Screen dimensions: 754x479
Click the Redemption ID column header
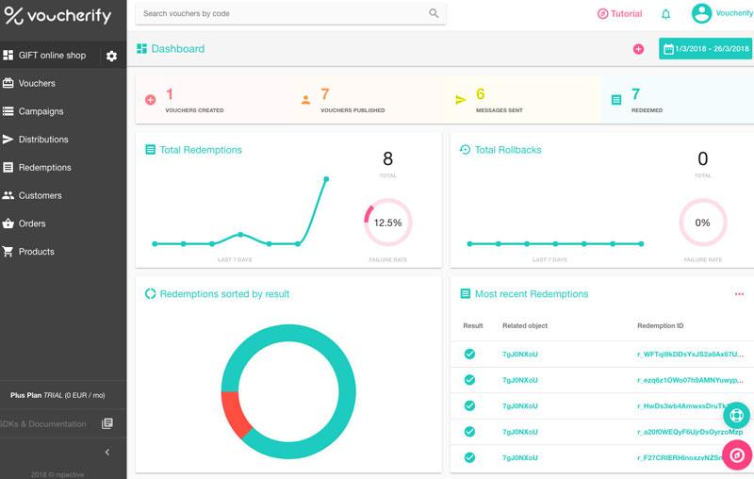(x=661, y=325)
